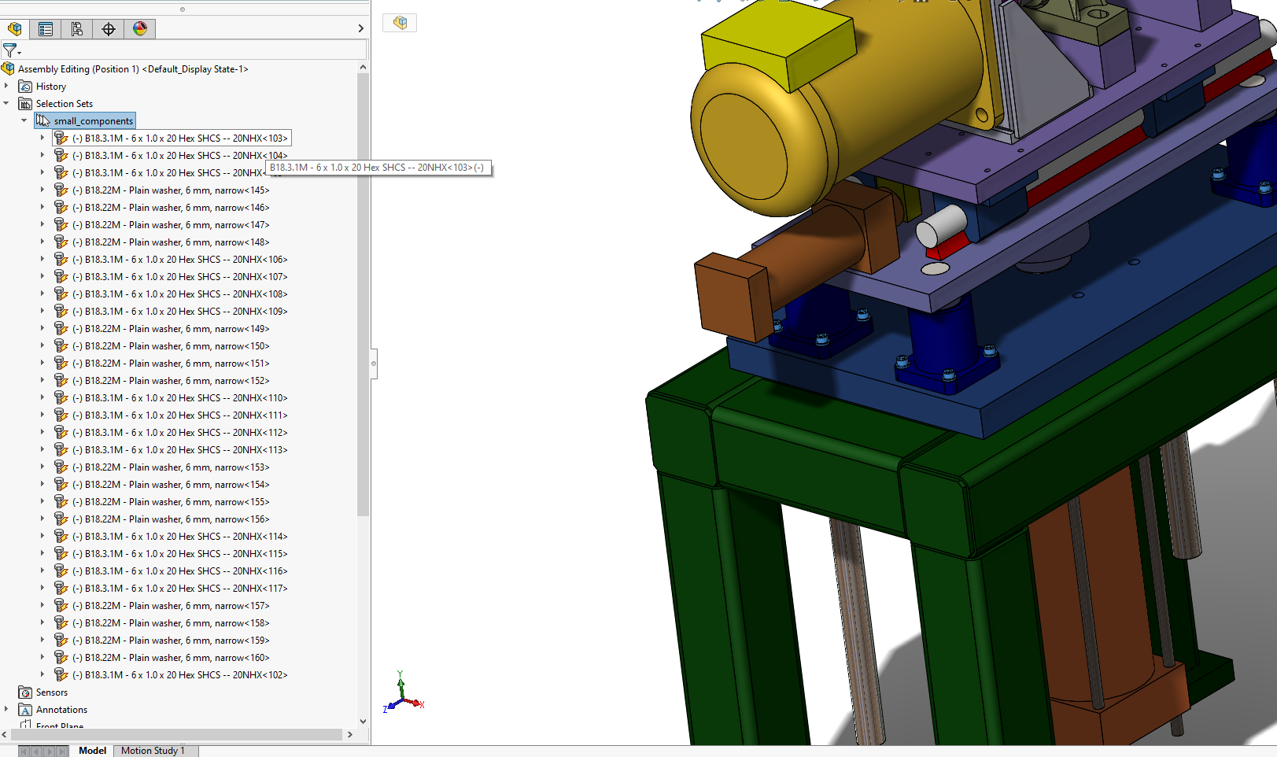The width and height of the screenshot is (1277, 757).
Task: Click the Sensors folder icon
Action: (x=25, y=692)
